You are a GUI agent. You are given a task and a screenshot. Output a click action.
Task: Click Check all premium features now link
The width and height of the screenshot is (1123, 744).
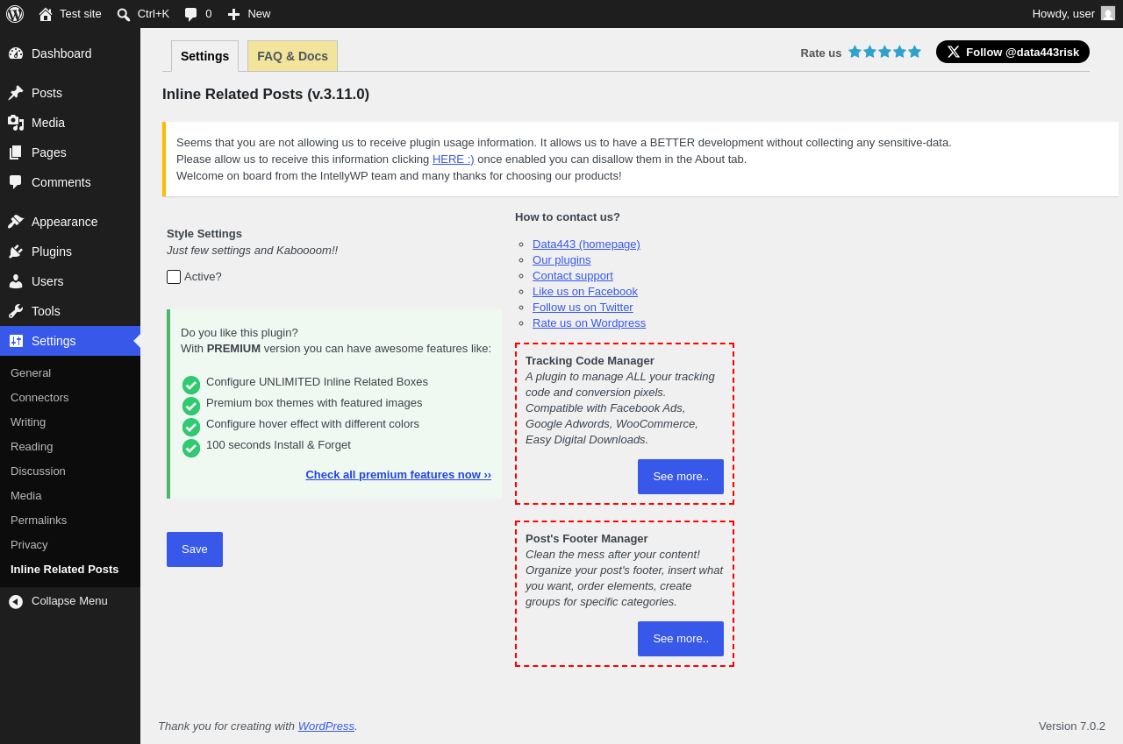pos(398,475)
